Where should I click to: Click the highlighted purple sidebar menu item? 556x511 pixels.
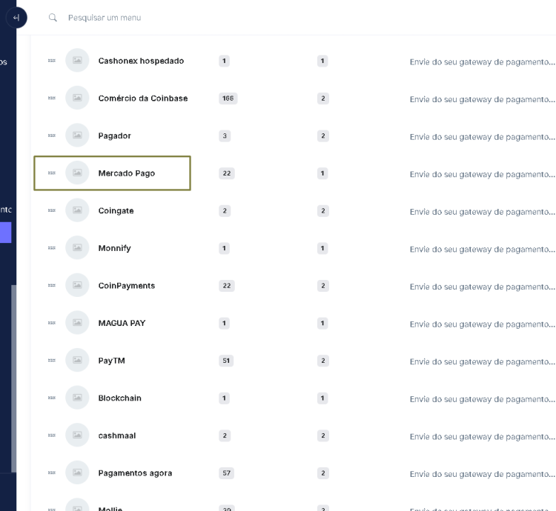[x=5, y=233]
